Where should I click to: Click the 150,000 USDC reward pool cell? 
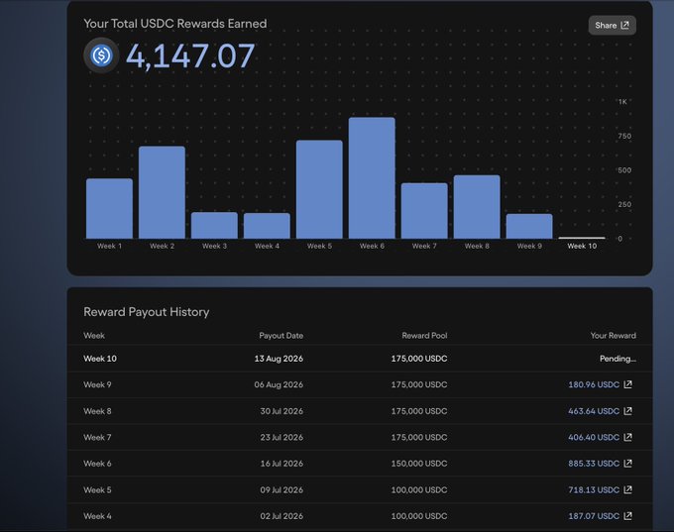419,464
